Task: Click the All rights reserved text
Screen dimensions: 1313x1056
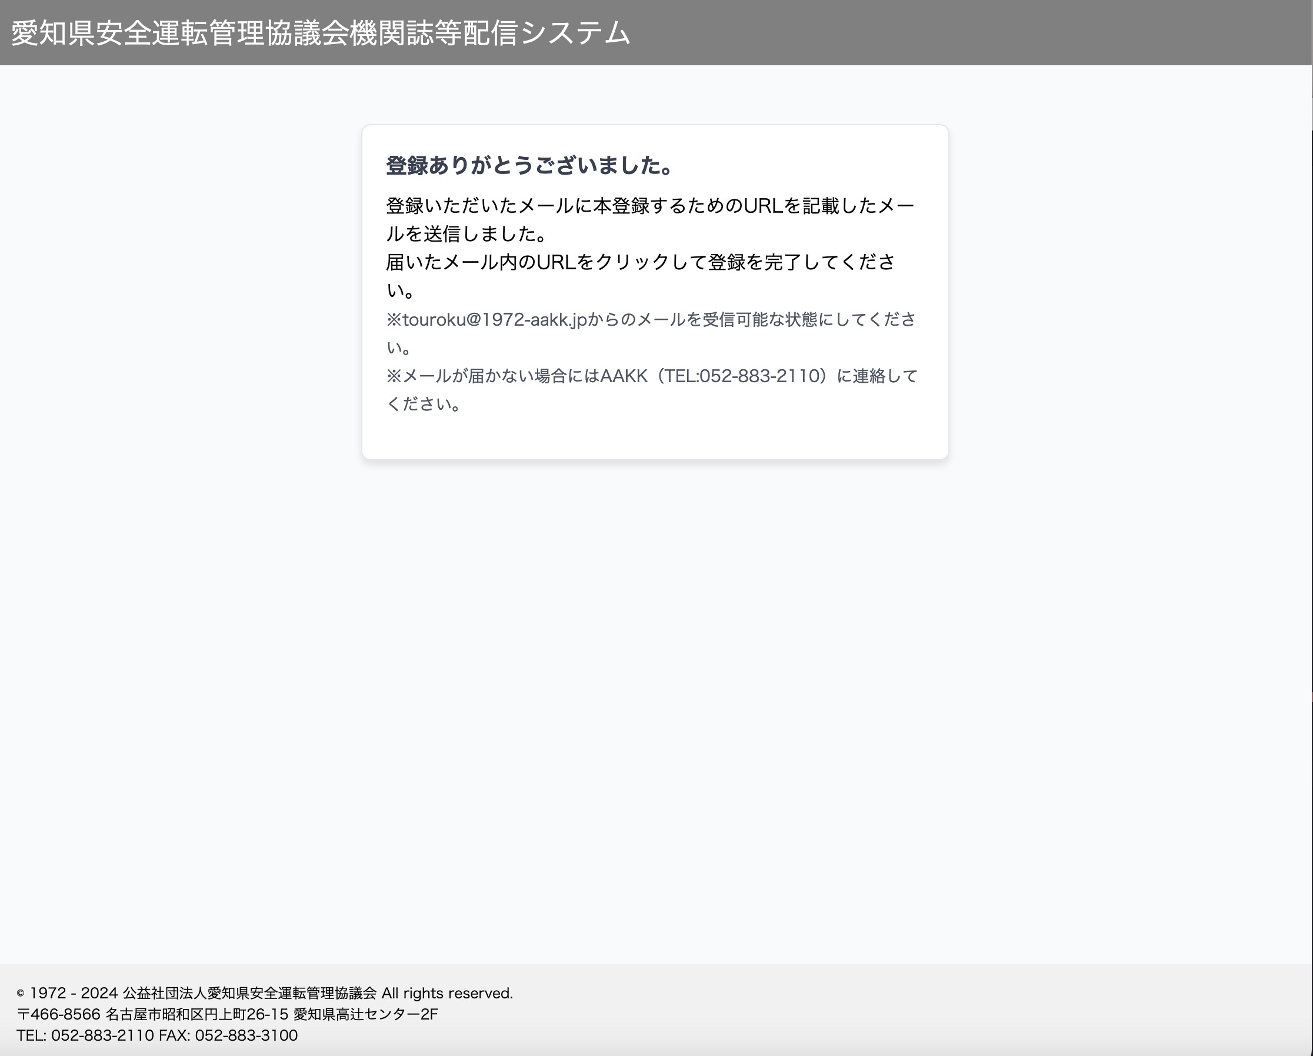Action: [447, 993]
